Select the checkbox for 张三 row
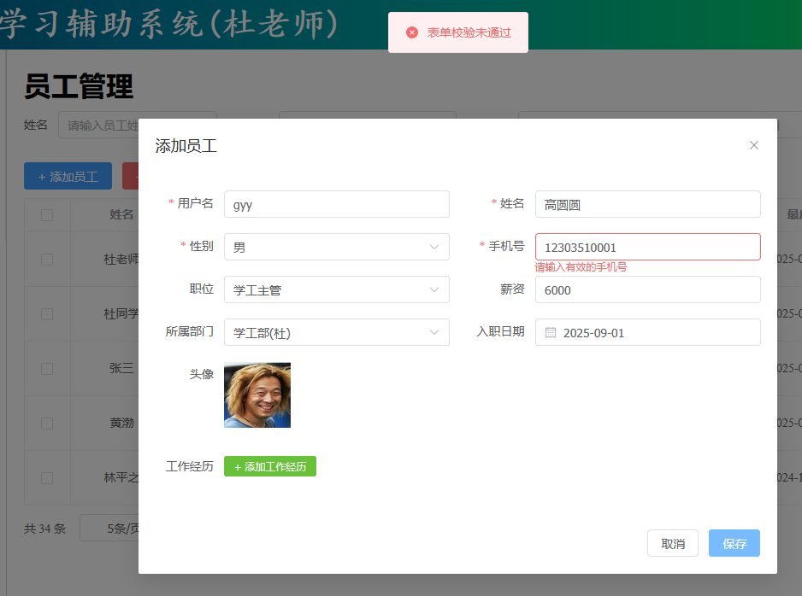 tap(47, 369)
